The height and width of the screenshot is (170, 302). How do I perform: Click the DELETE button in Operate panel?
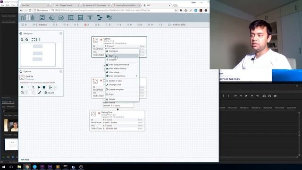50,93
